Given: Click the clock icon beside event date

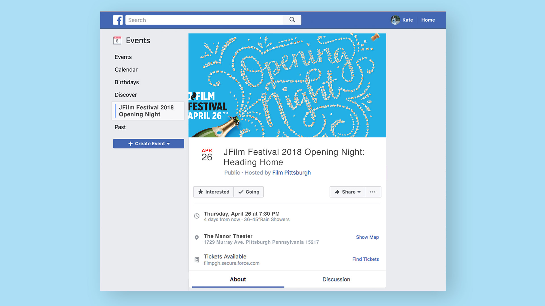Looking at the screenshot, I should pos(196,216).
